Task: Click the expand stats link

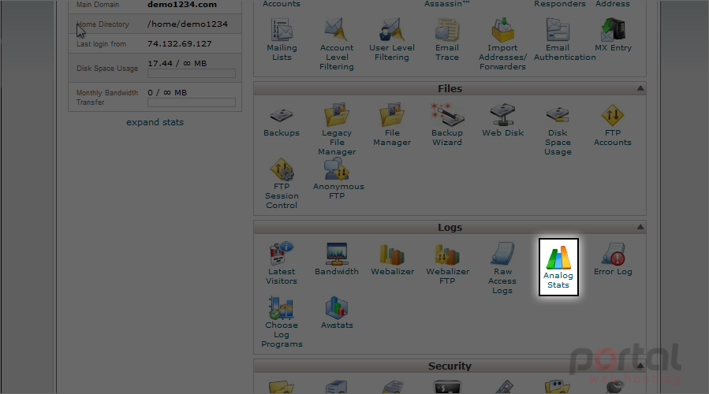Action: click(x=155, y=122)
